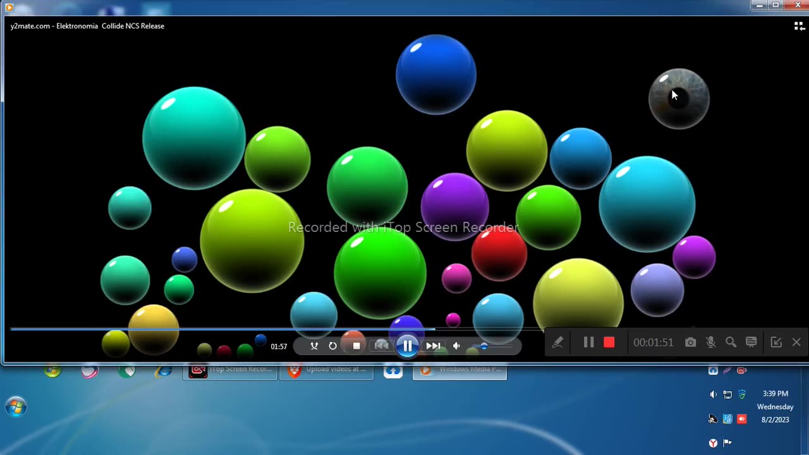Viewport: 809px width, 455px height.
Task: Open the recorder magnifier zoom tool
Action: (731, 342)
